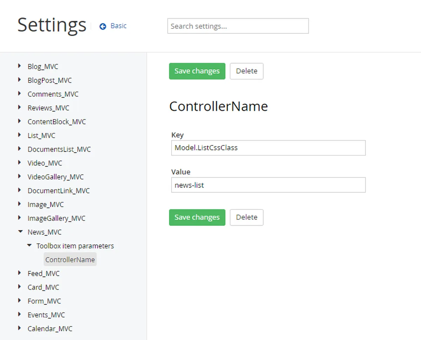Screen dimensions: 421x340
Task: Collapse the News_MVC tree node
Action: pyautogui.click(x=20, y=231)
